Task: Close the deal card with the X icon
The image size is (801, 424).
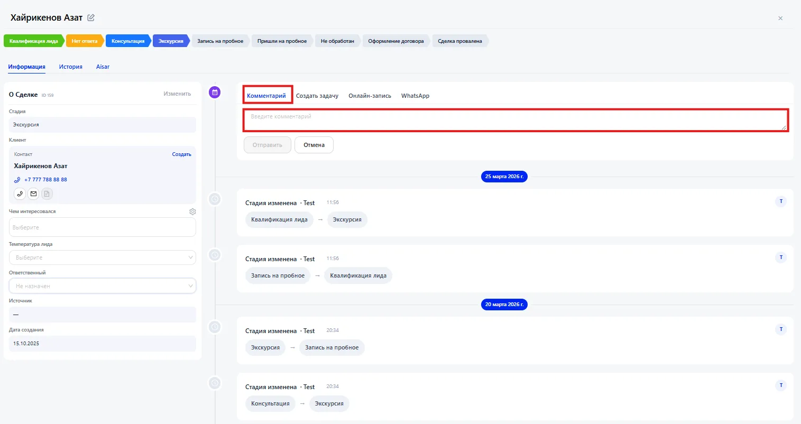Action: [780, 18]
